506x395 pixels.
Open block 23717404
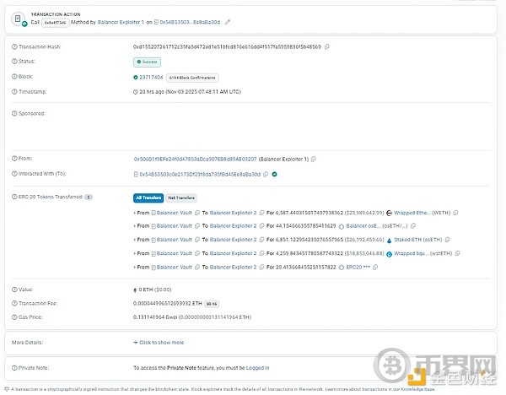[151, 77]
